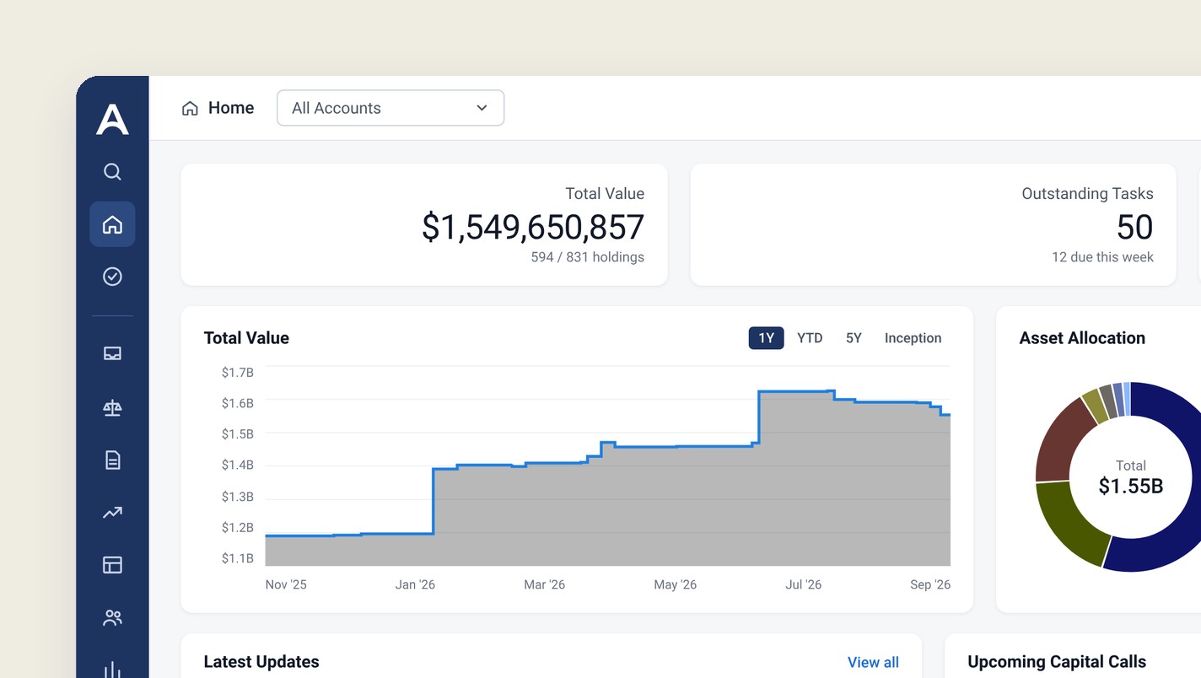
Task: Select the 1Y time range tab
Action: [766, 338]
